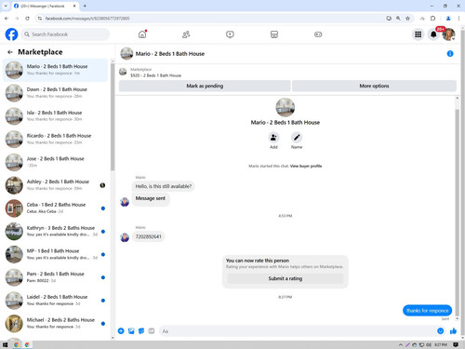Screen dimensions: 465x349
Task: Open account profile picture menu
Action: [448, 34]
